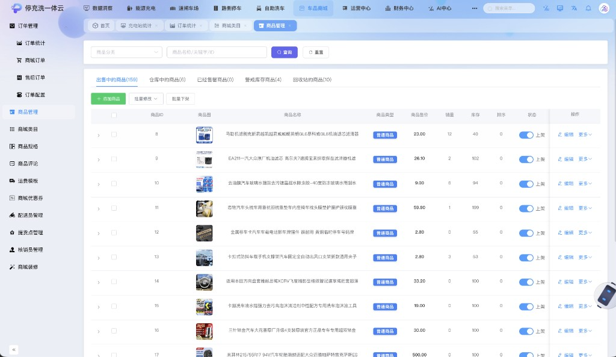Viewport: 616px width, 357px height.
Task: Open 更多 menu for product ID 9
Action: coord(585,159)
